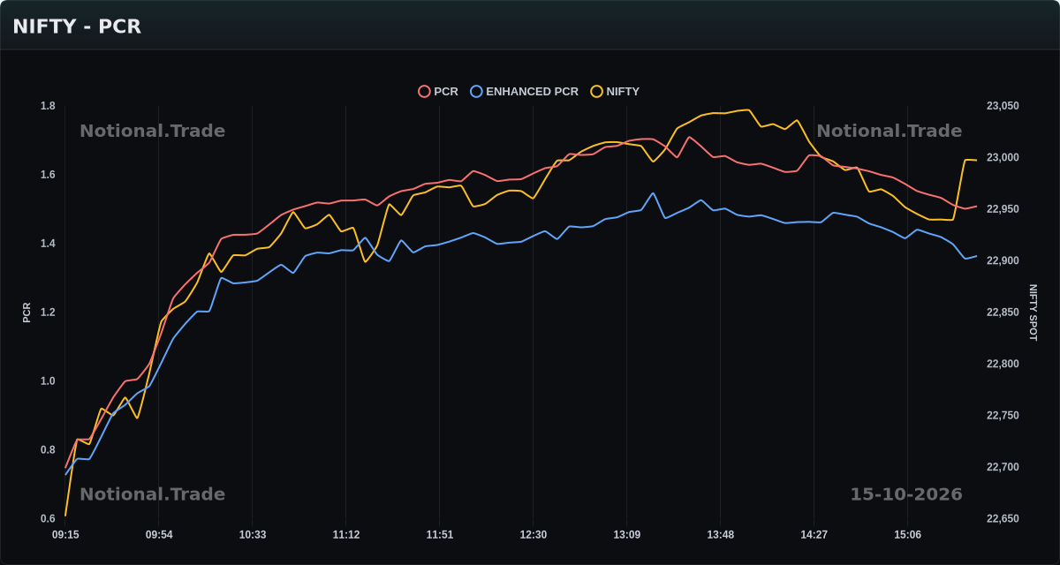Screen dimensions: 1060x565
Task: Click the 1.6 value on the PCR axis
Action: click(x=48, y=175)
